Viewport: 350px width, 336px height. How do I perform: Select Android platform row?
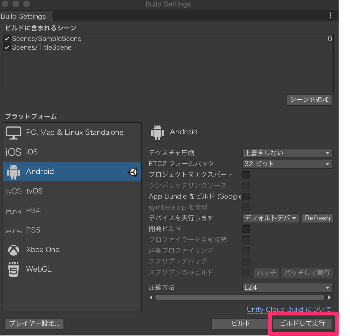coord(72,172)
